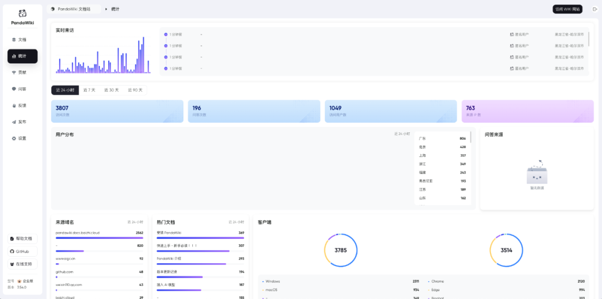Click the pandawiki.docs.baizhi.cloud domain row
The image size is (602, 299).
tap(99, 234)
